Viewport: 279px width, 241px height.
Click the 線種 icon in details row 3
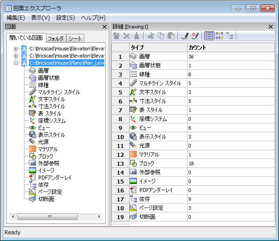pyautogui.click(x=133, y=74)
